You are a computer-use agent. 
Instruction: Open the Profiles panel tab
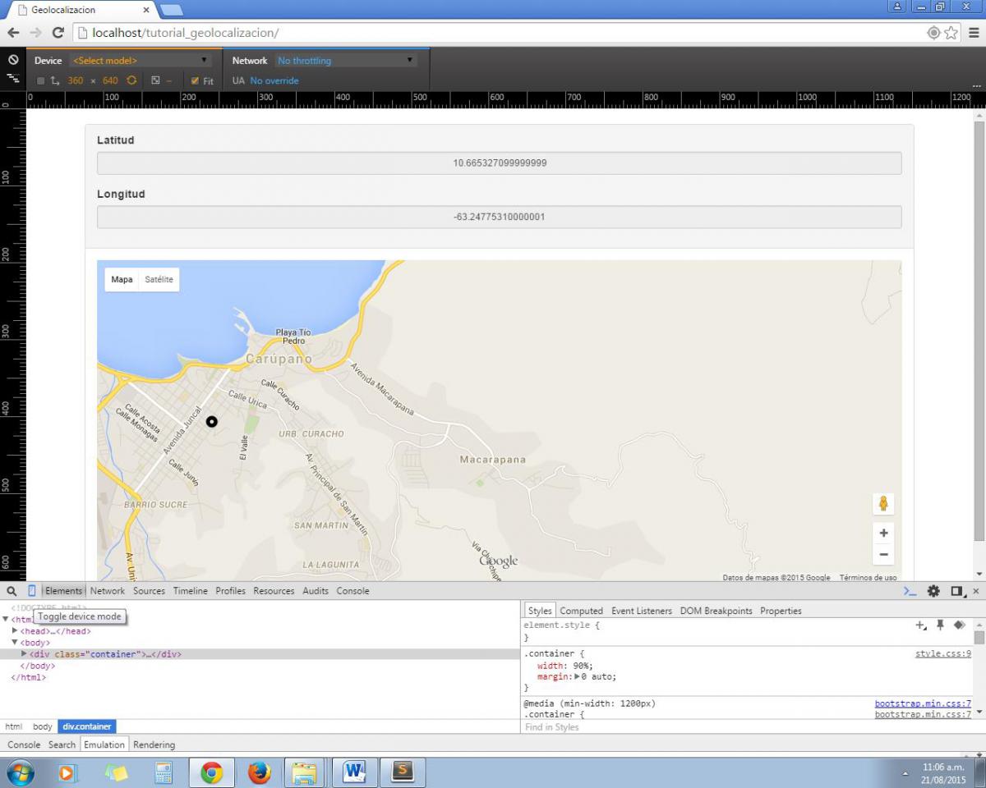click(230, 591)
